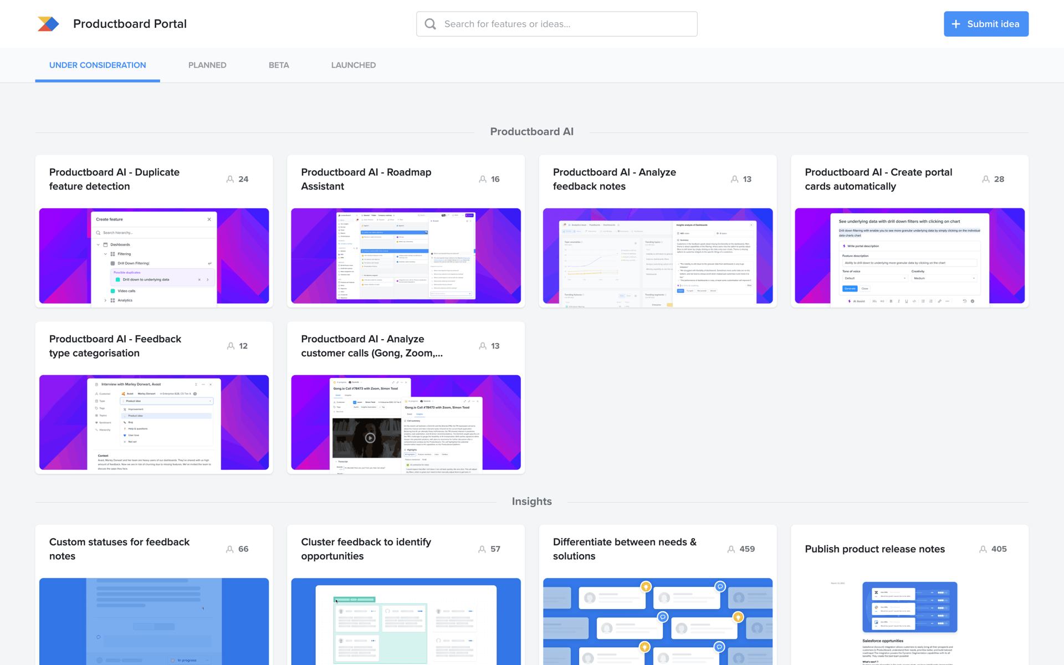This screenshot has height=665, width=1064.
Task: Click vote icon on Roadmap Assistant card
Action: pyautogui.click(x=483, y=179)
